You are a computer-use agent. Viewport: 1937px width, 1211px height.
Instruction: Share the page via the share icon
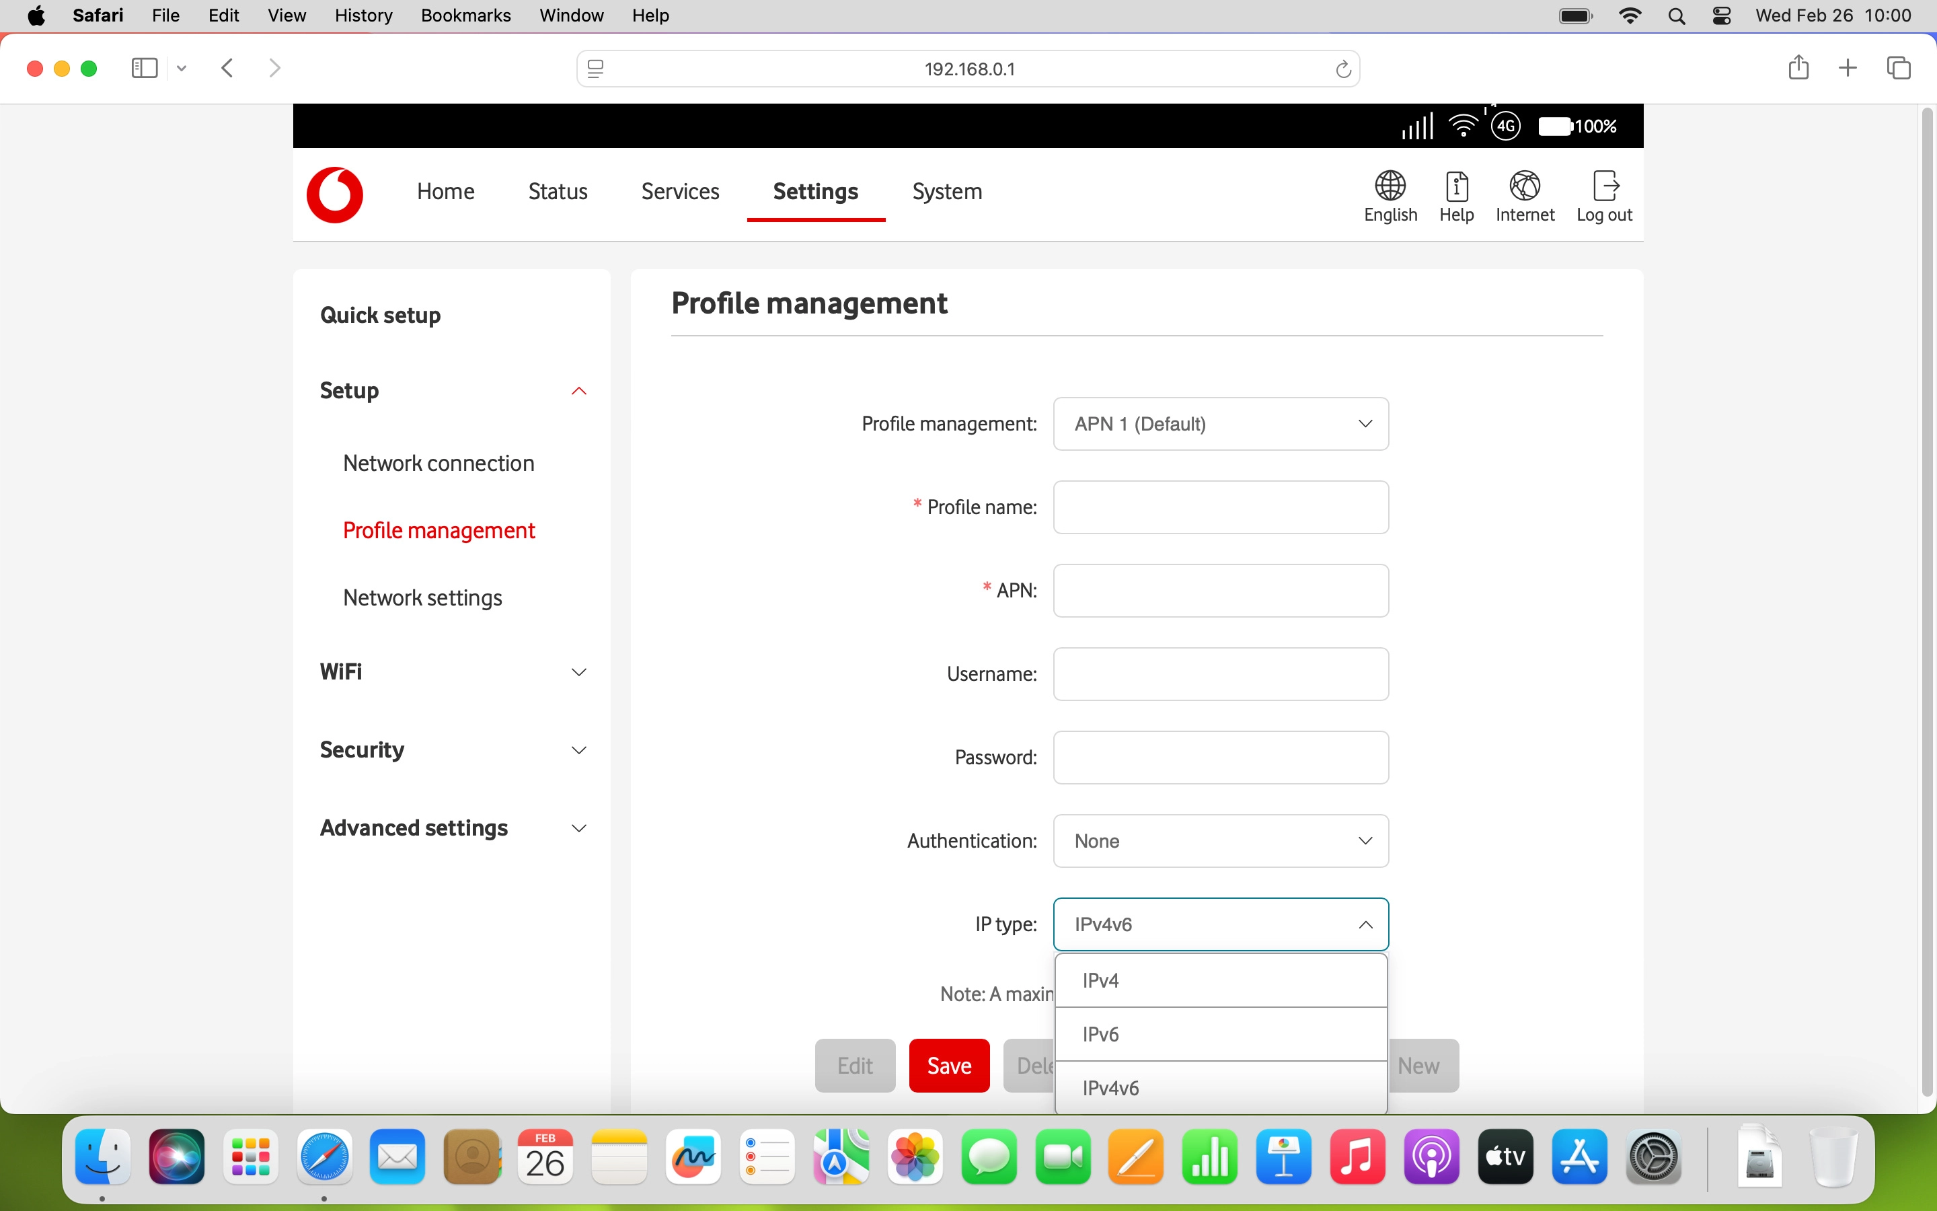click(x=1798, y=68)
